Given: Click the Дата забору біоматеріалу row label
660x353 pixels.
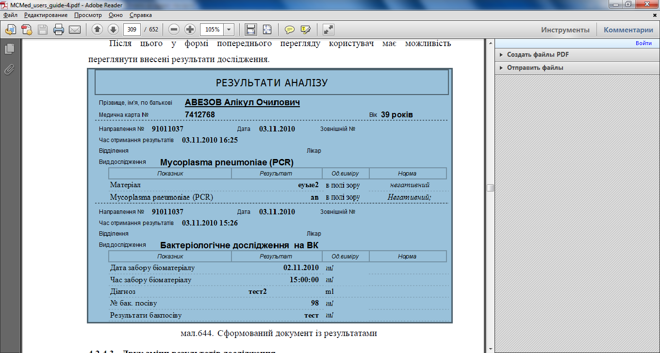Looking at the screenshot, I should coord(153,268).
